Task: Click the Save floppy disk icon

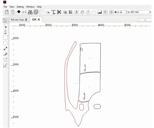Action: [7, 12]
